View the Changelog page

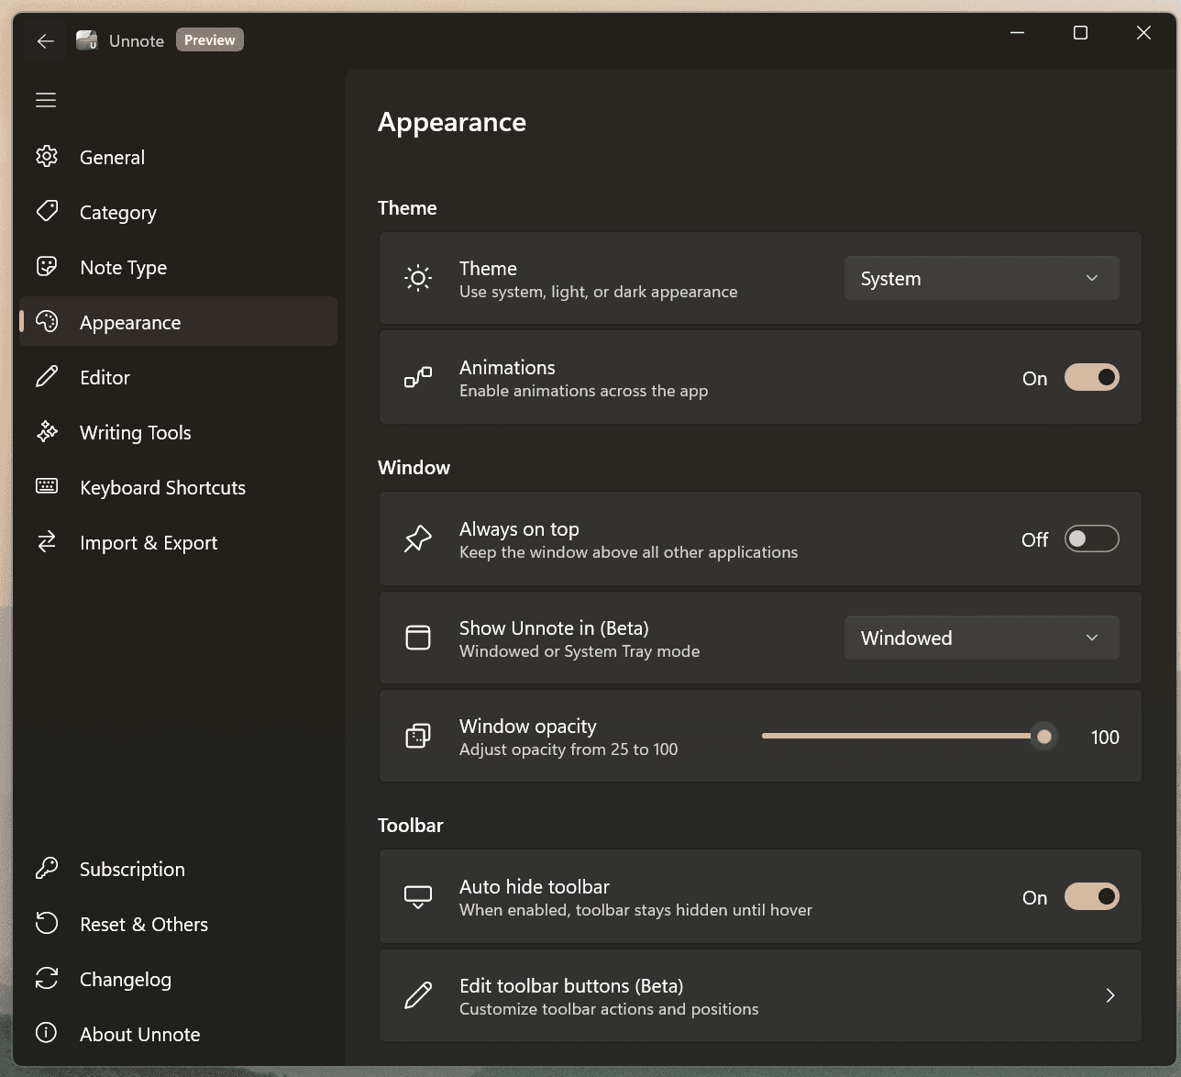[126, 980]
